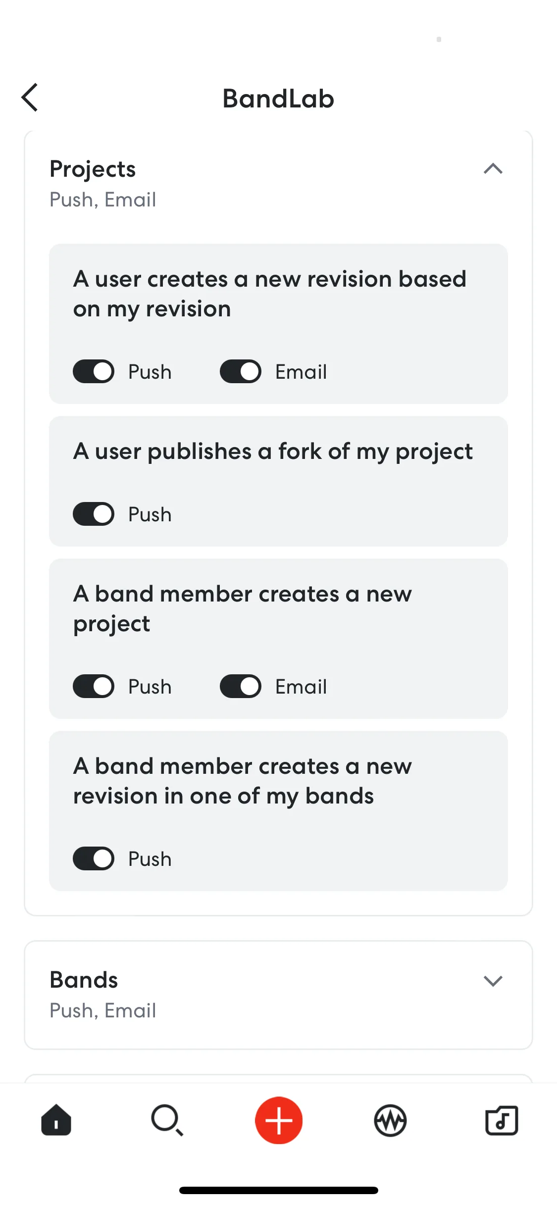Switch off Push for band revision notifications
557x1206 pixels.
(94, 858)
